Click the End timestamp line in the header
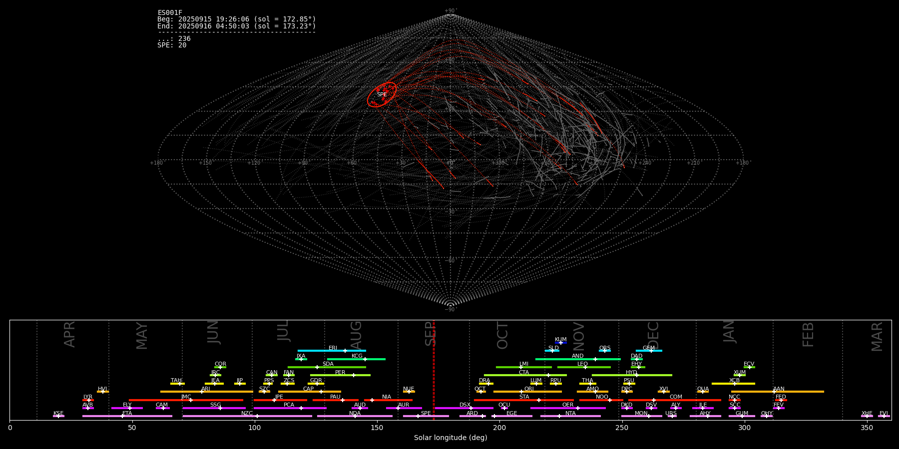 point(237,26)
